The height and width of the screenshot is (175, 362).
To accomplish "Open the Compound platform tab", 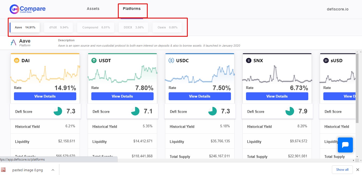I will (x=96, y=27).
